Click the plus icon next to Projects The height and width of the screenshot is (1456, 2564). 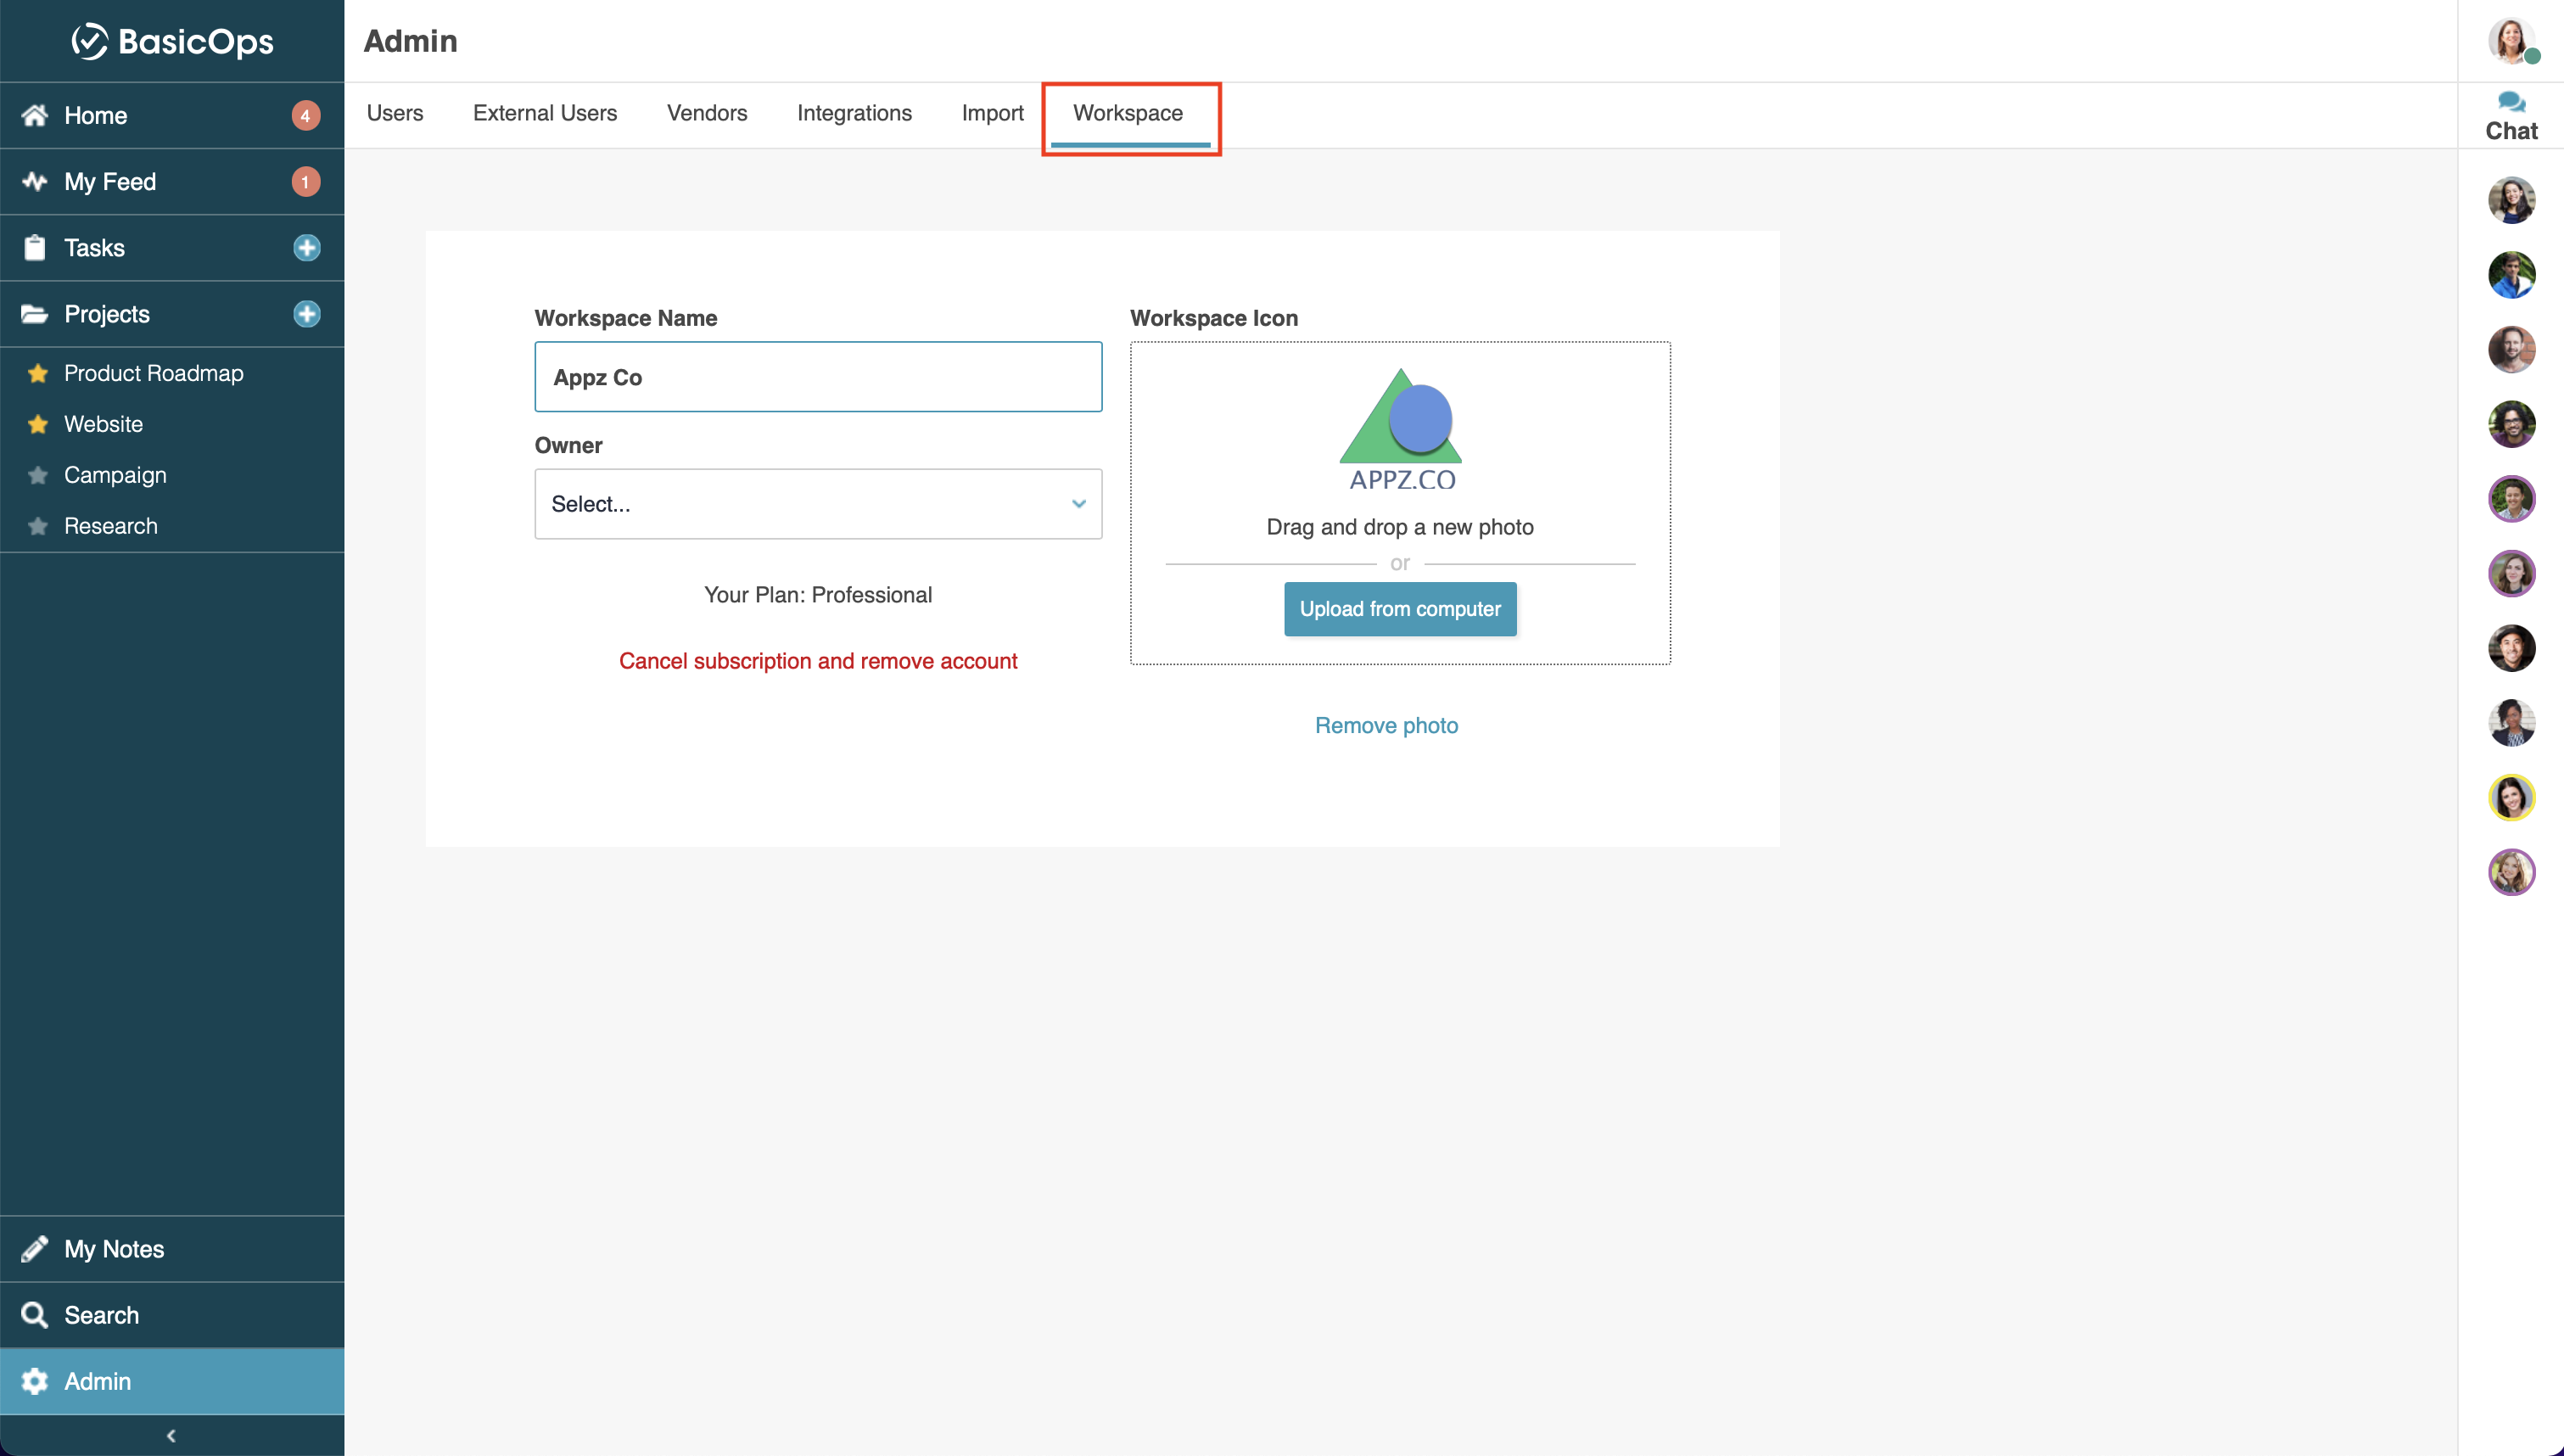click(x=306, y=314)
